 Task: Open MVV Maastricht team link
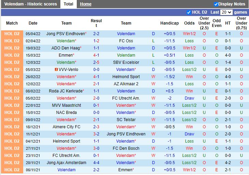tap(67, 105)
